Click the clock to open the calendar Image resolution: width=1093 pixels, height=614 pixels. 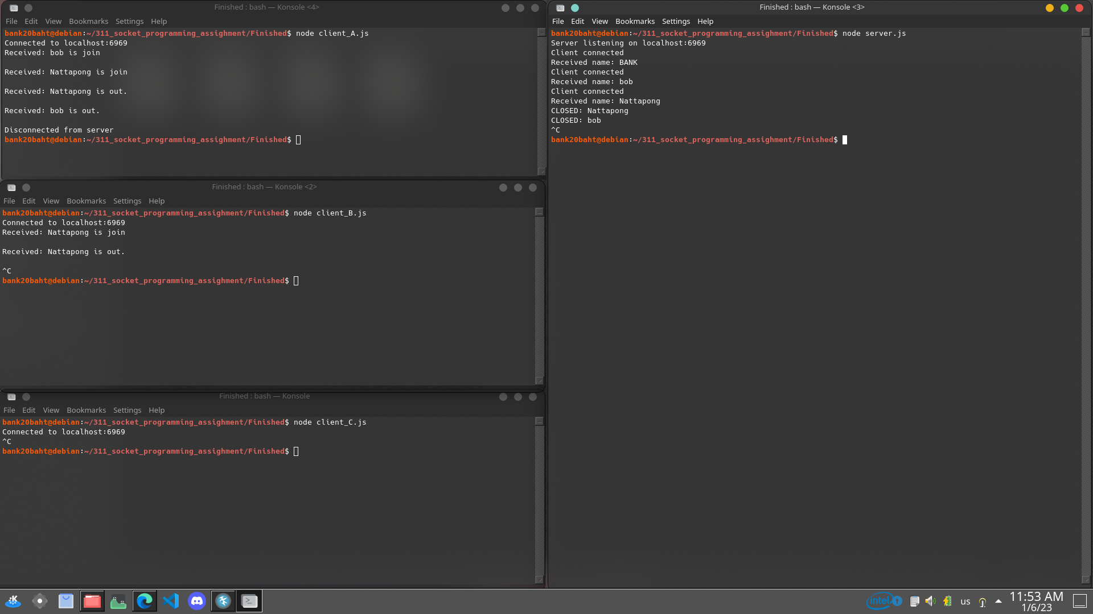point(1036,601)
